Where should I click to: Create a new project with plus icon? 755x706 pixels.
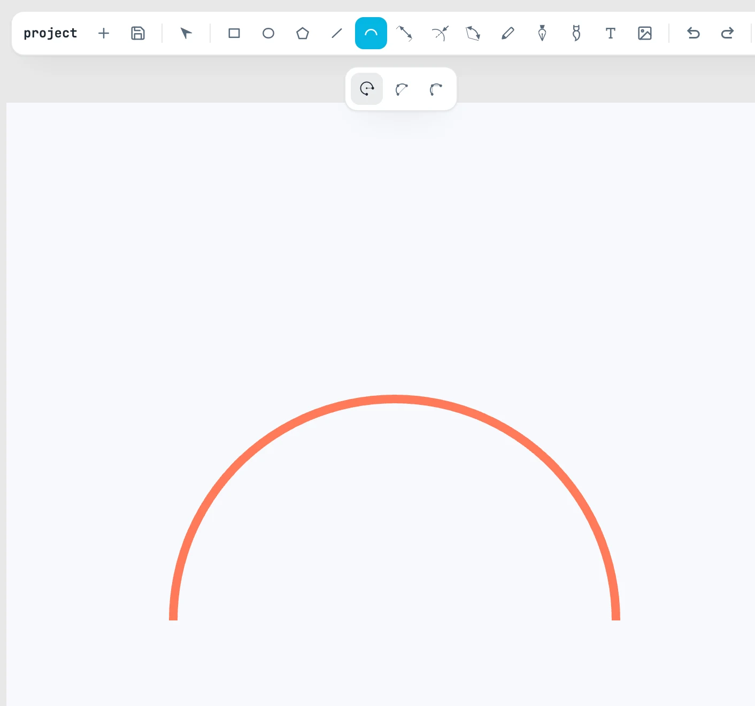click(104, 33)
